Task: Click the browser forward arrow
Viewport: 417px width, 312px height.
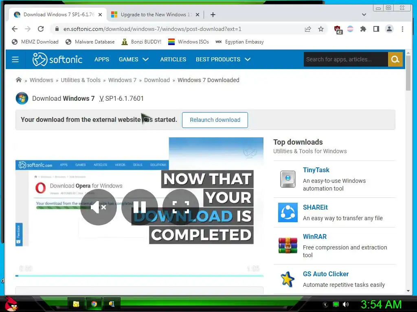Action: [x=28, y=29]
